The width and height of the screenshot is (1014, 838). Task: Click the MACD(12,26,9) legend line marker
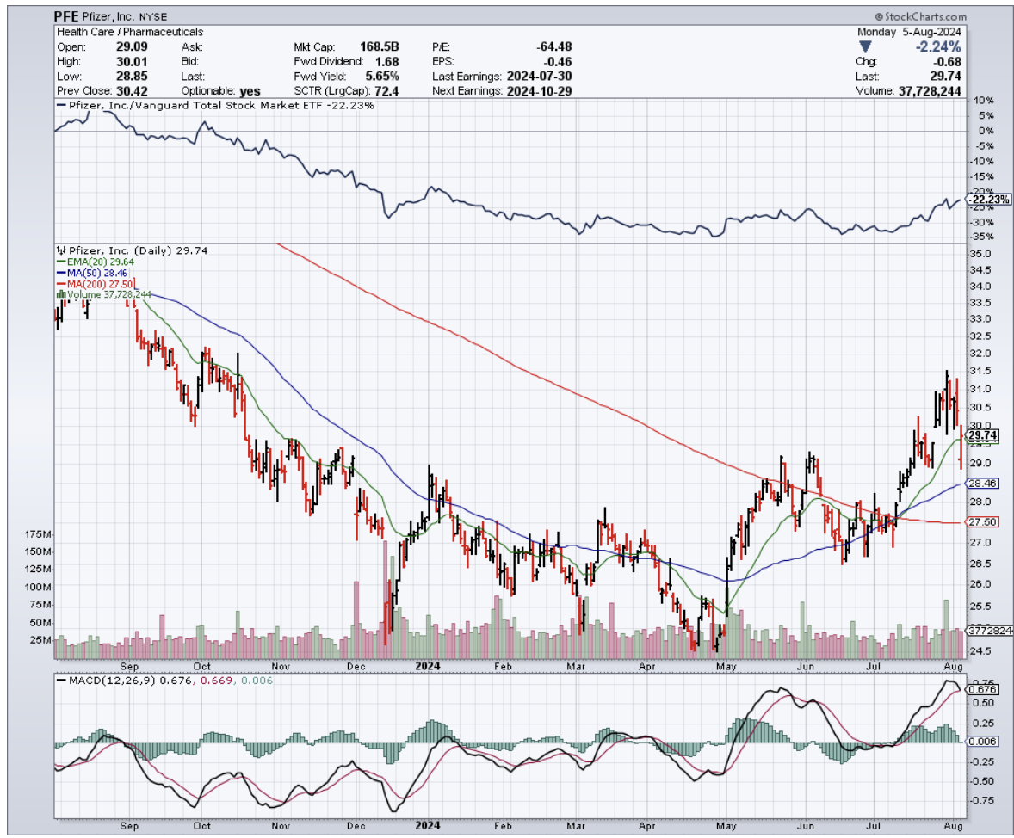[x=60, y=680]
